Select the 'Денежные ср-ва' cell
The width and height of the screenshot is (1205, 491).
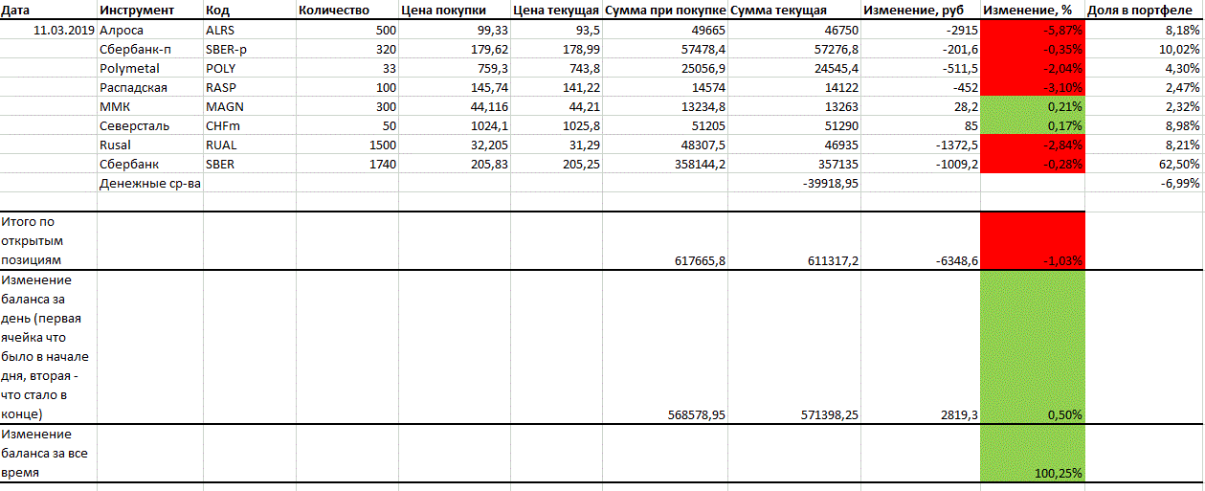tap(150, 183)
